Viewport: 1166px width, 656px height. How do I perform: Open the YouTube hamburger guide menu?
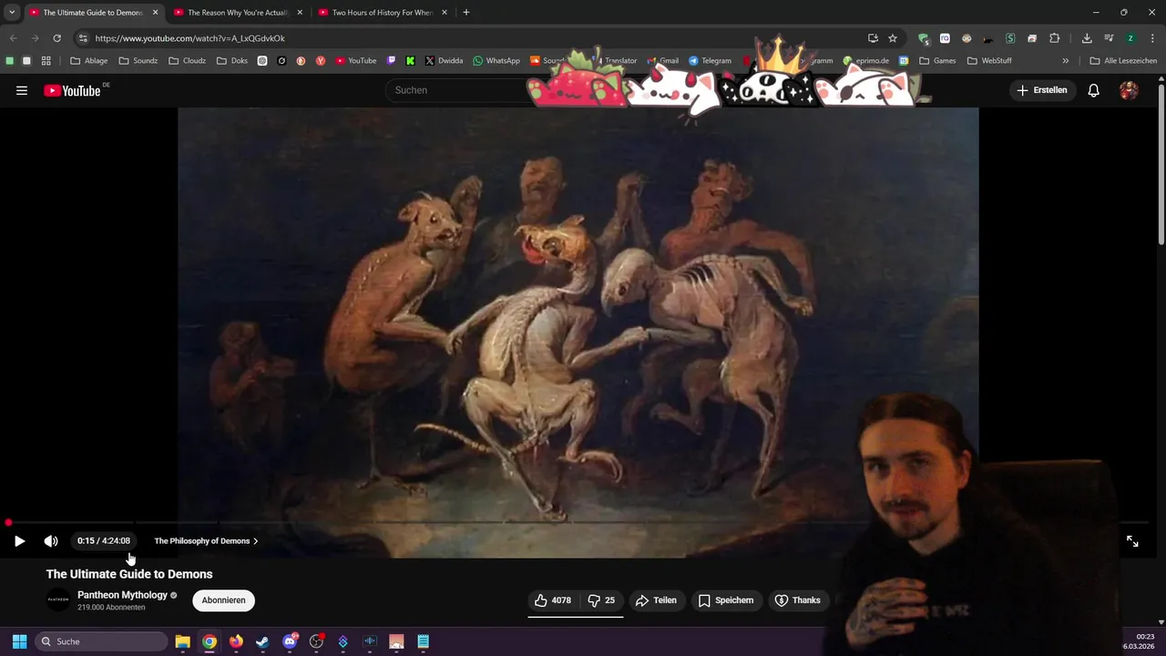(22, 90)
